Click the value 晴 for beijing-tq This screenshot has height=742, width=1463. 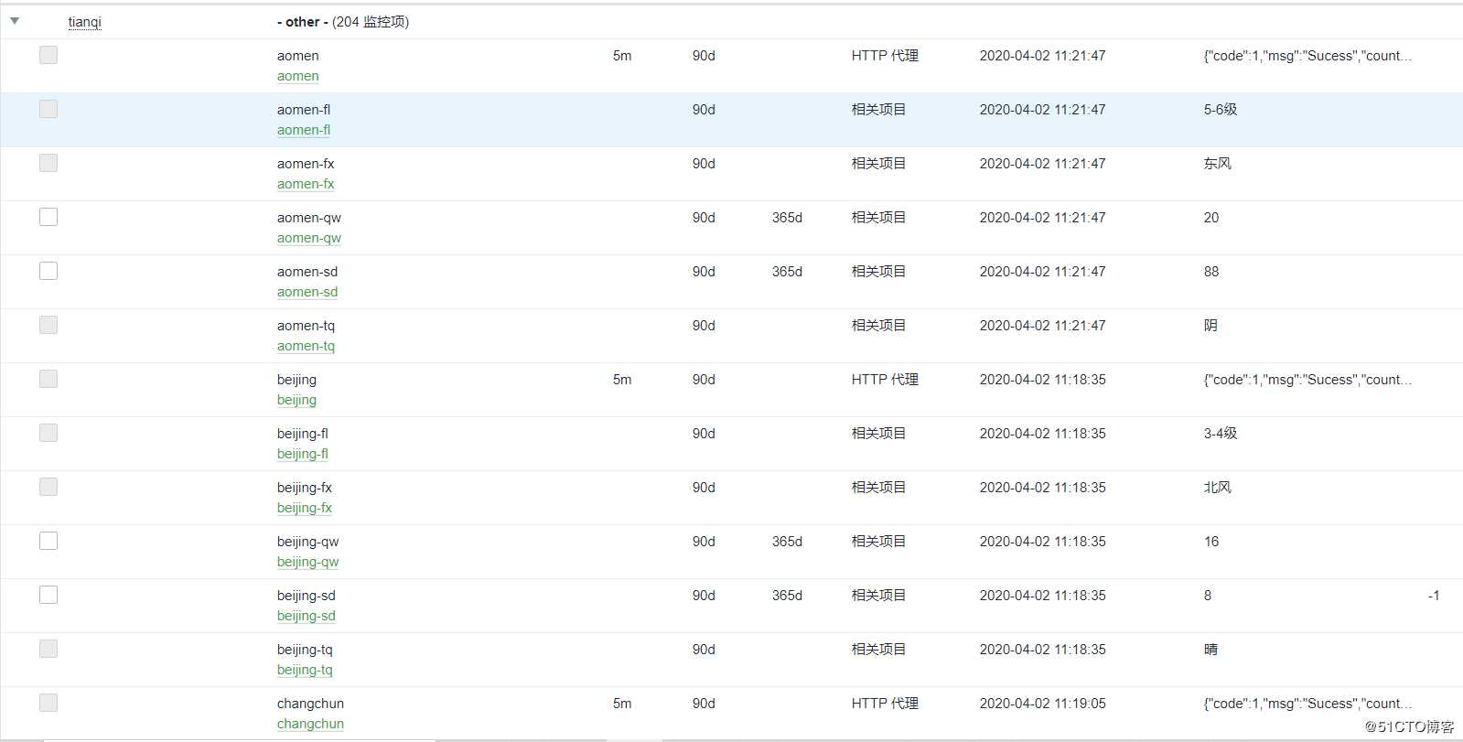click(x=1210, y=650)
